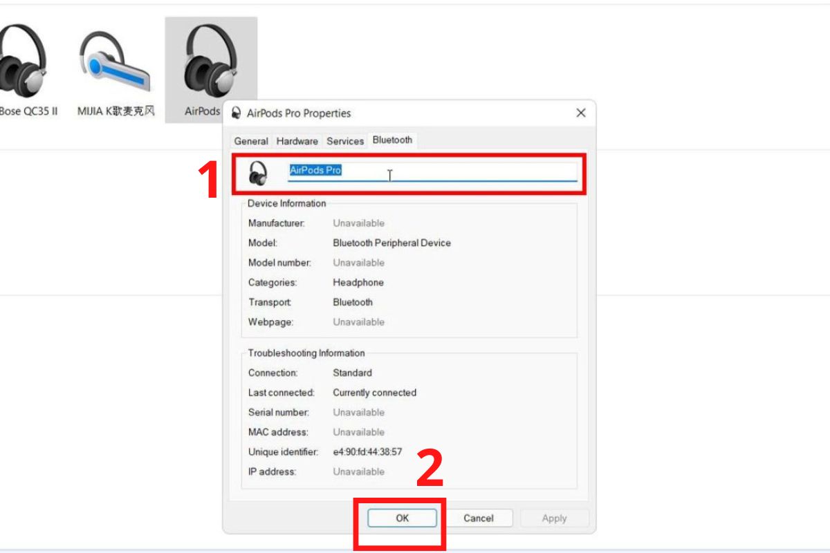
Task: Click the 'Device Information' group heading
Action: point(286,203)
